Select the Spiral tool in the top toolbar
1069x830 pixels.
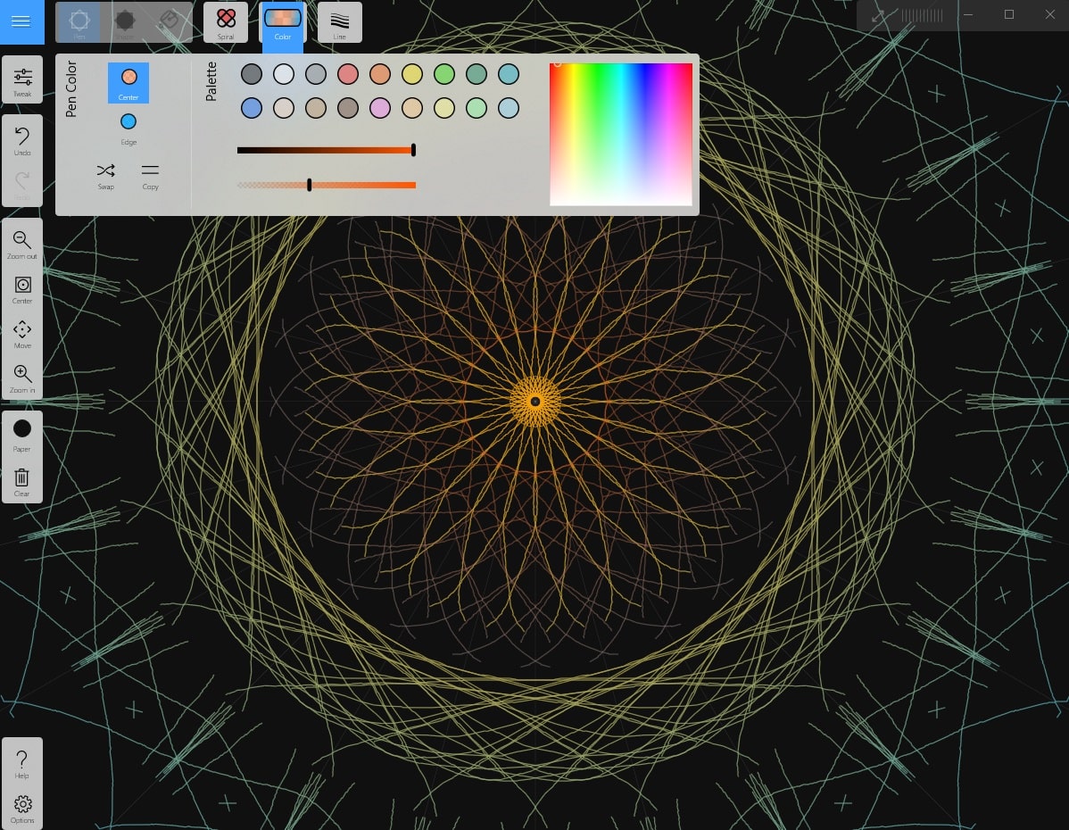coord(226,22)
